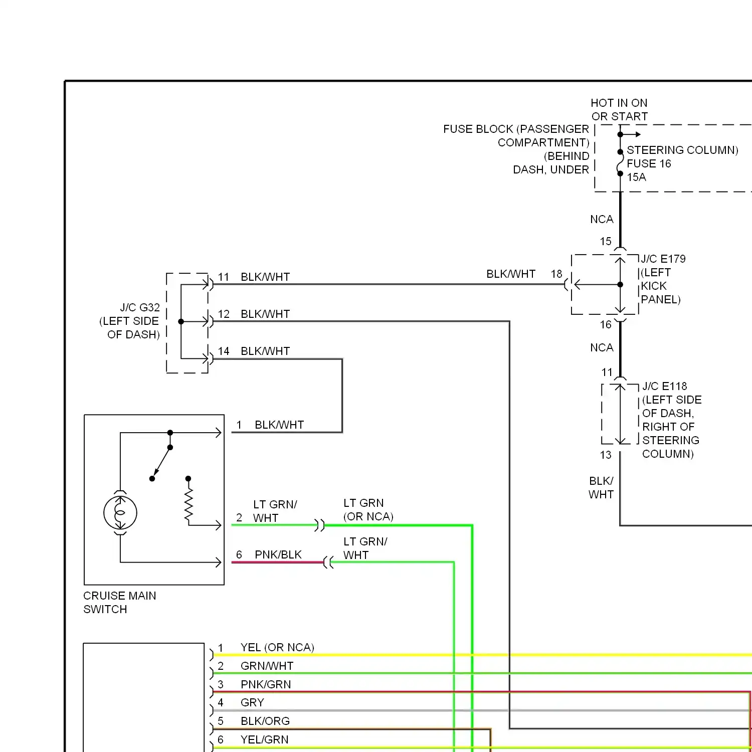This screenshot has height=752, width=752.
Task: Select the "PNK/GRN" wire label
Action: 266,684
